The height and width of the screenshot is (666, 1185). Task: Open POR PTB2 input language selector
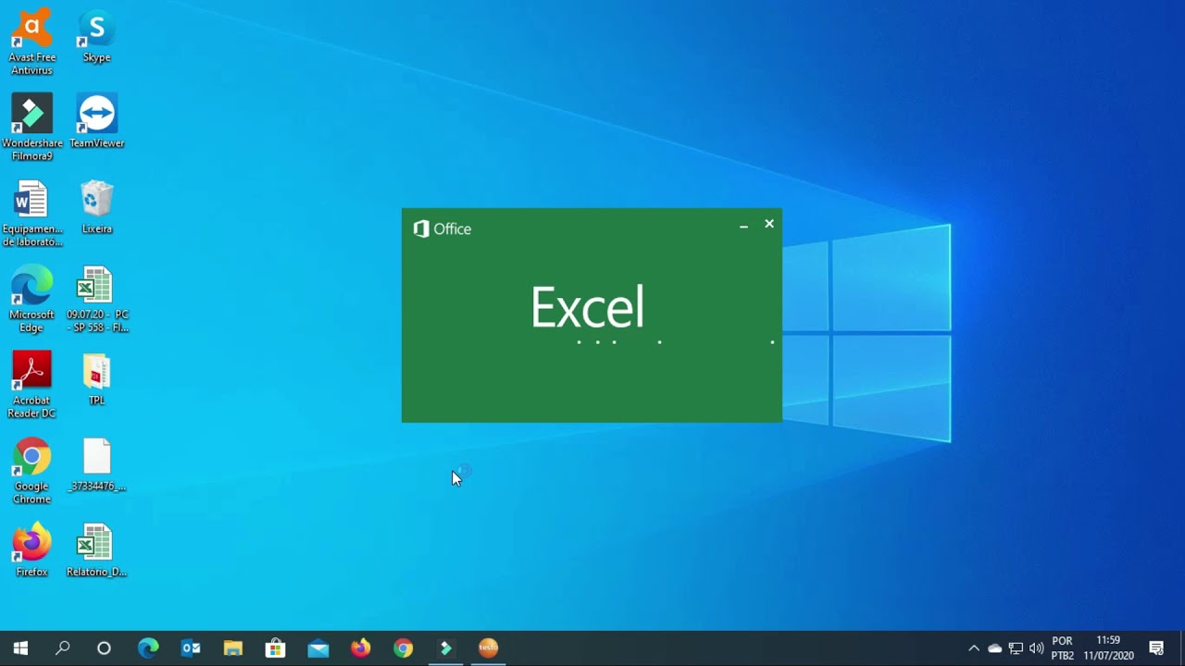[x=1063, y=648]
